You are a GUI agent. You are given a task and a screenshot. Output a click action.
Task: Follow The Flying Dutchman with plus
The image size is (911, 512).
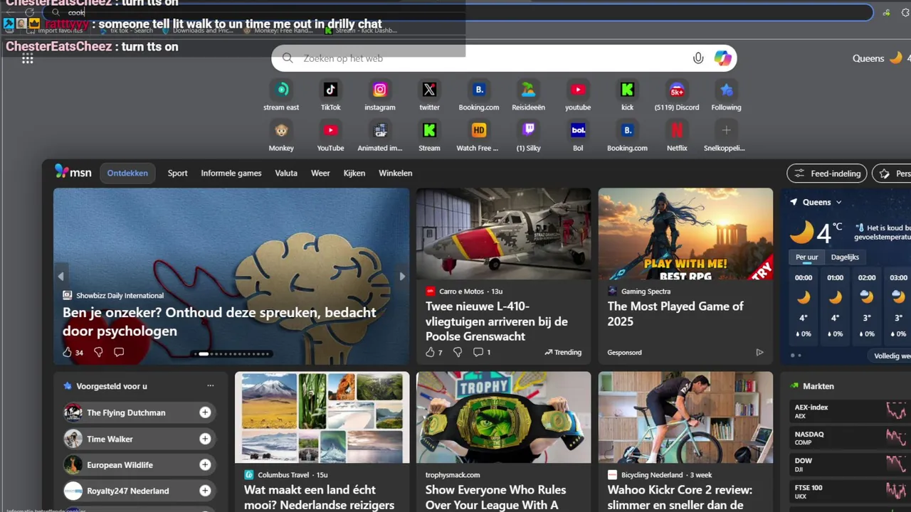(x=205, y=412)
